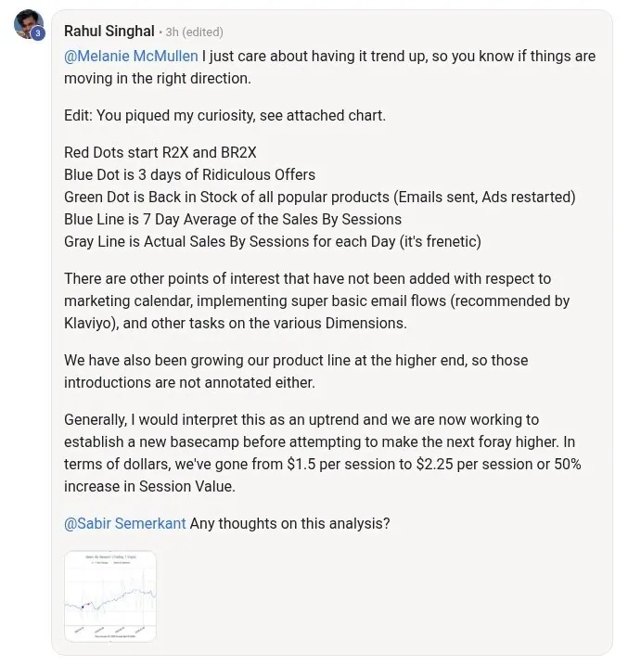Open the Rahul Singhal author name
The image size is (628, 665).
pos(109,32)
